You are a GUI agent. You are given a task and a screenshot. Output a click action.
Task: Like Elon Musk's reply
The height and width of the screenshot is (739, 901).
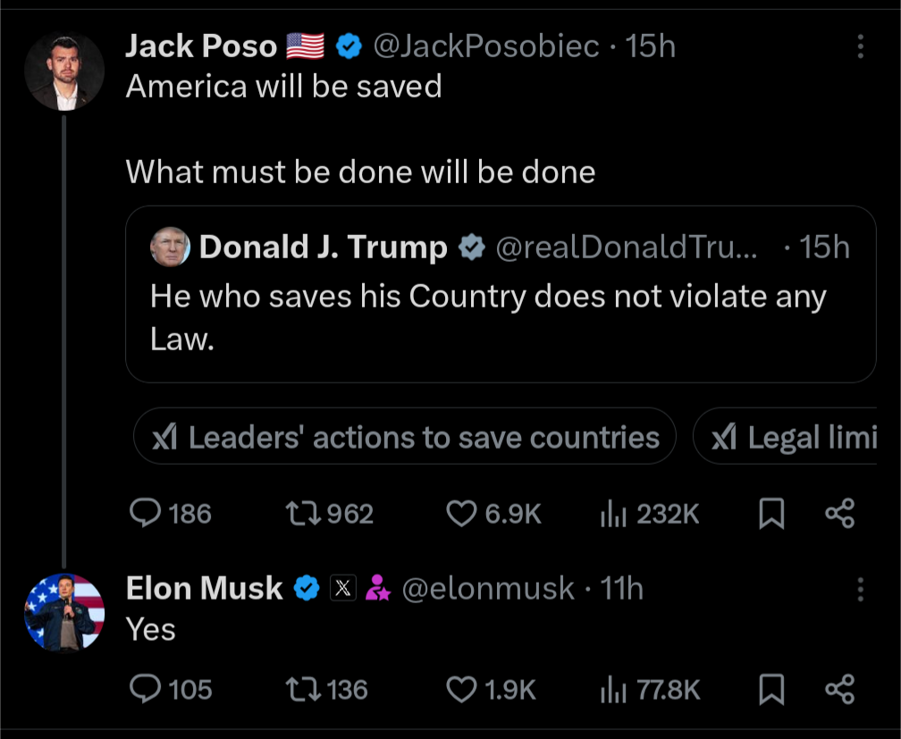[462, 689]
